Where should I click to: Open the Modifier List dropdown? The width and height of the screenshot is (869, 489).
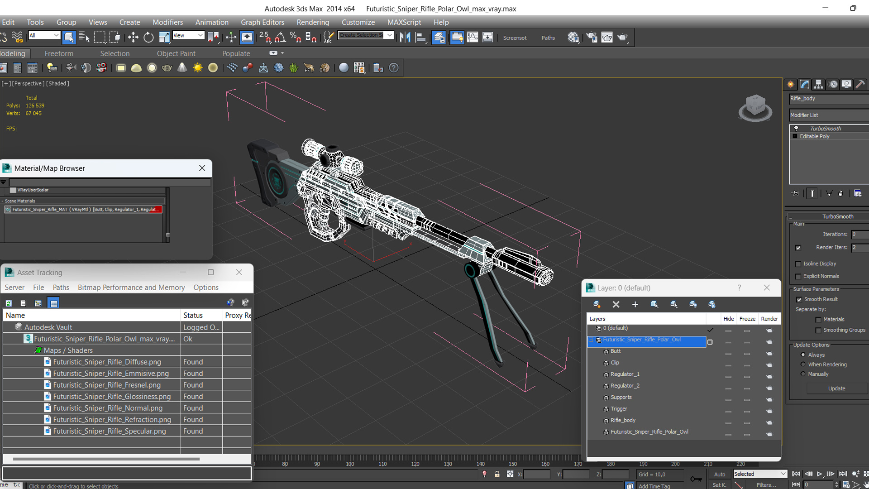(x=828, y=115)
